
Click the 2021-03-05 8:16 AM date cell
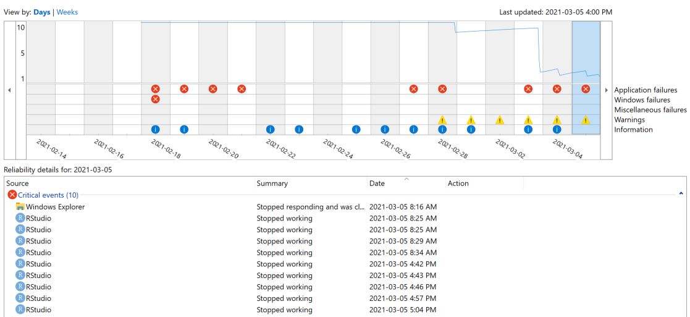click(x=403, y=206)
